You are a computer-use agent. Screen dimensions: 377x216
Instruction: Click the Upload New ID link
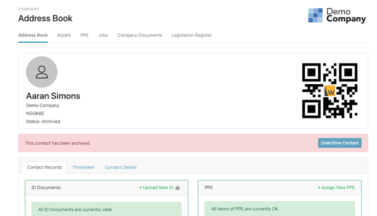(156, 188)
